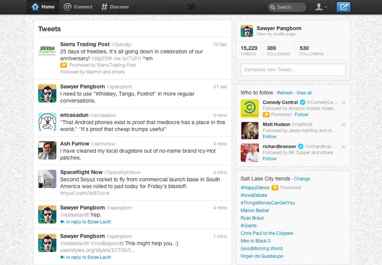The height and width of the screenshot is (265, 382).
Task: Dismiss Comedy Central suggestion
Action: pos(343,103)
